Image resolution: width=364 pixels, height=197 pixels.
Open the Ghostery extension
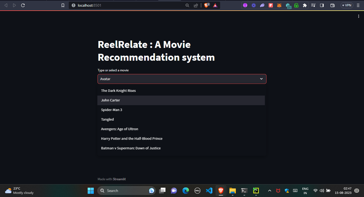click(x=262, y=5)
